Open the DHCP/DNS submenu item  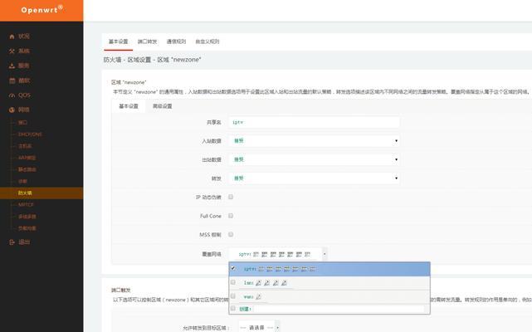30,134
